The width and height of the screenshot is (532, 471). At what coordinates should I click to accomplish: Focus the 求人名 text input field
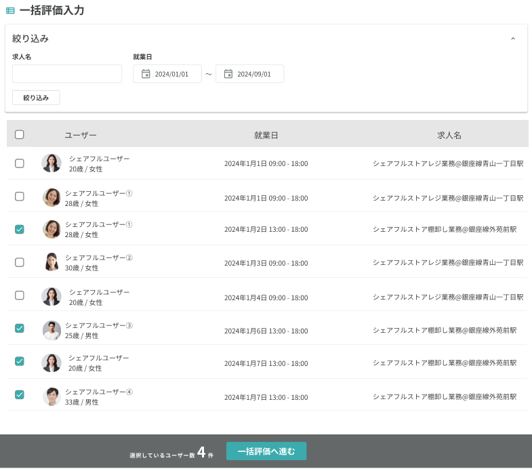67,74
